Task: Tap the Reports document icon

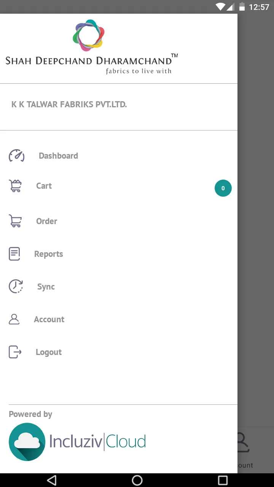Action: [x=14, y=254]
